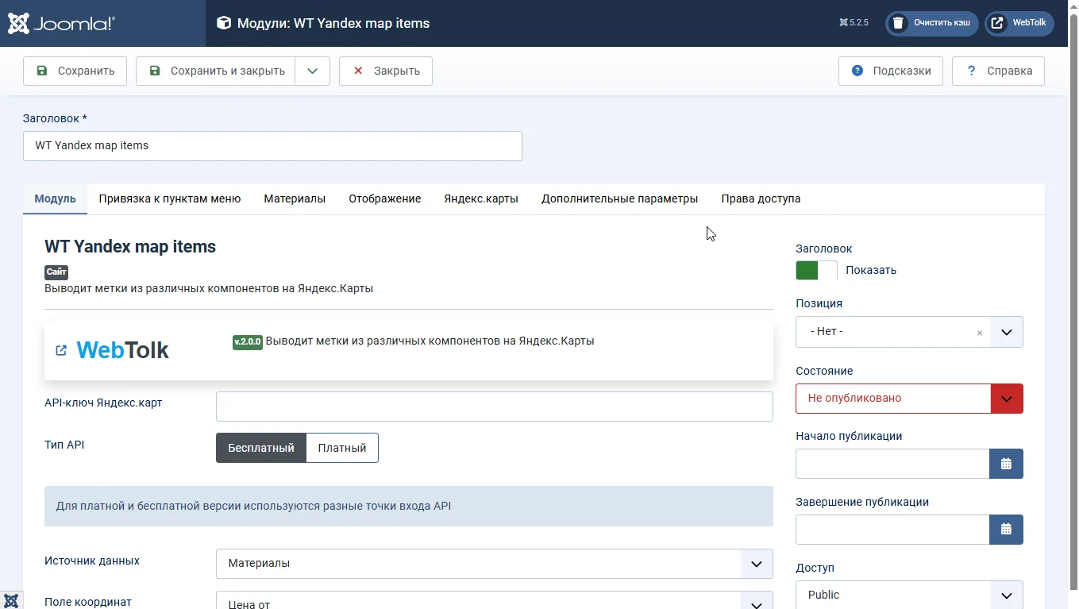Open the Права доступа tab

pyautogui.click(x=761, y=199)
